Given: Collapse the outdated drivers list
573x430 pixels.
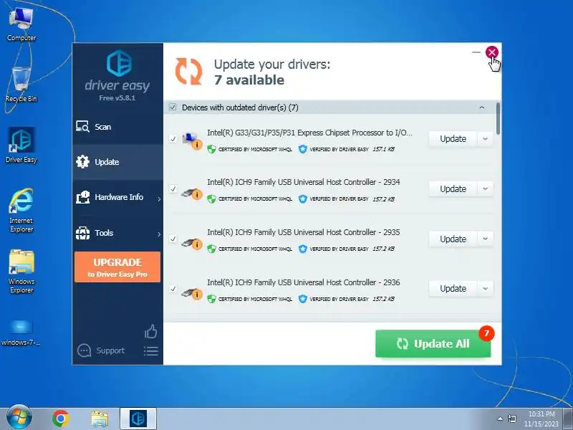Looking at the screenshot, I should (481, 107).
